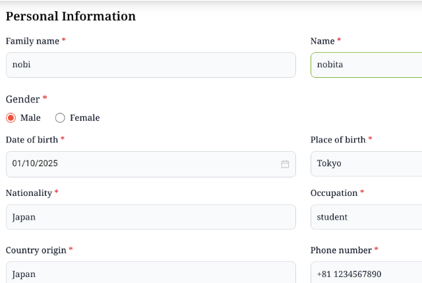422x283 pixels.
Task: Click the Nationality input showing Japan
Action: 150,217
